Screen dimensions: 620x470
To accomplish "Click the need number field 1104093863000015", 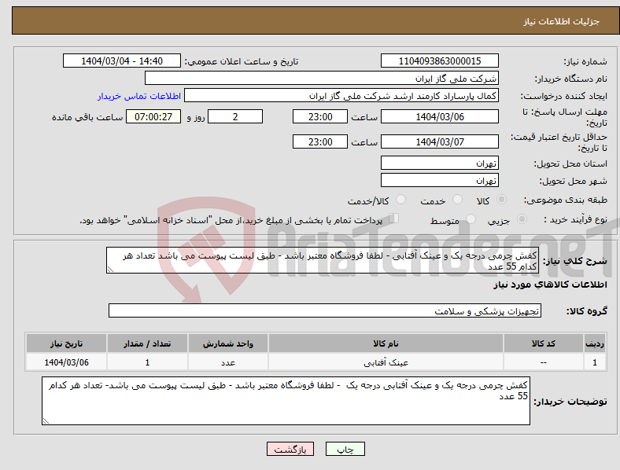I will pos(439,61).
